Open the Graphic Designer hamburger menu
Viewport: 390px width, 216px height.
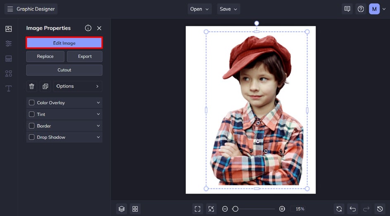(10, 9)
